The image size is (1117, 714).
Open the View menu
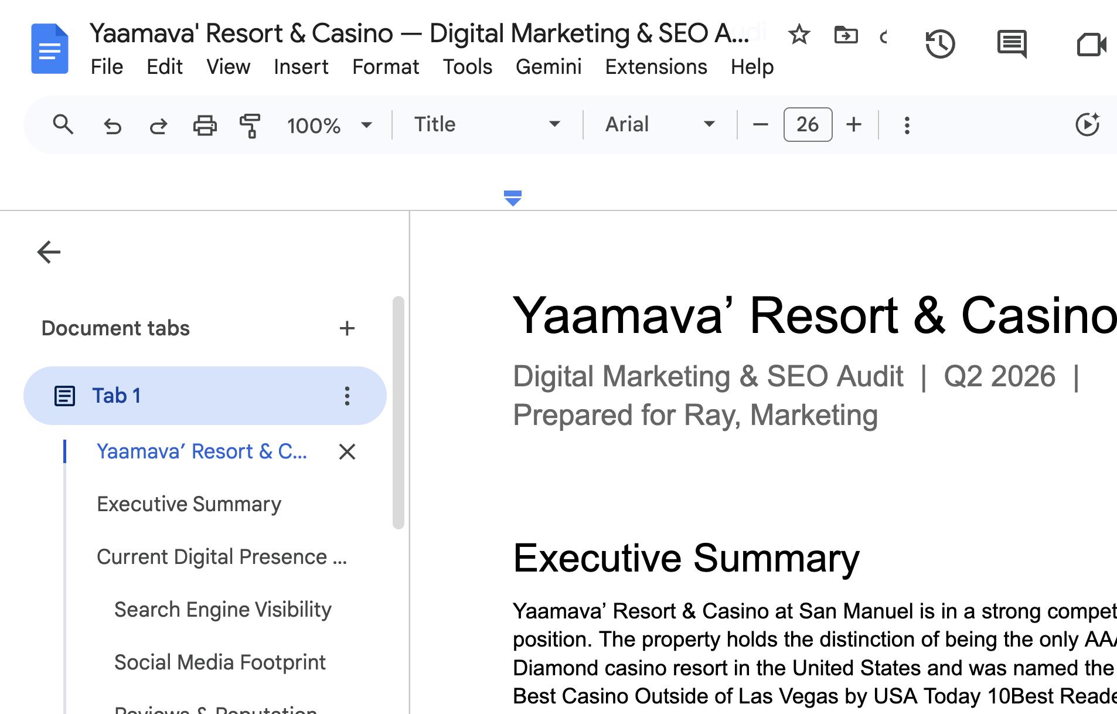(x=228, y=67)
